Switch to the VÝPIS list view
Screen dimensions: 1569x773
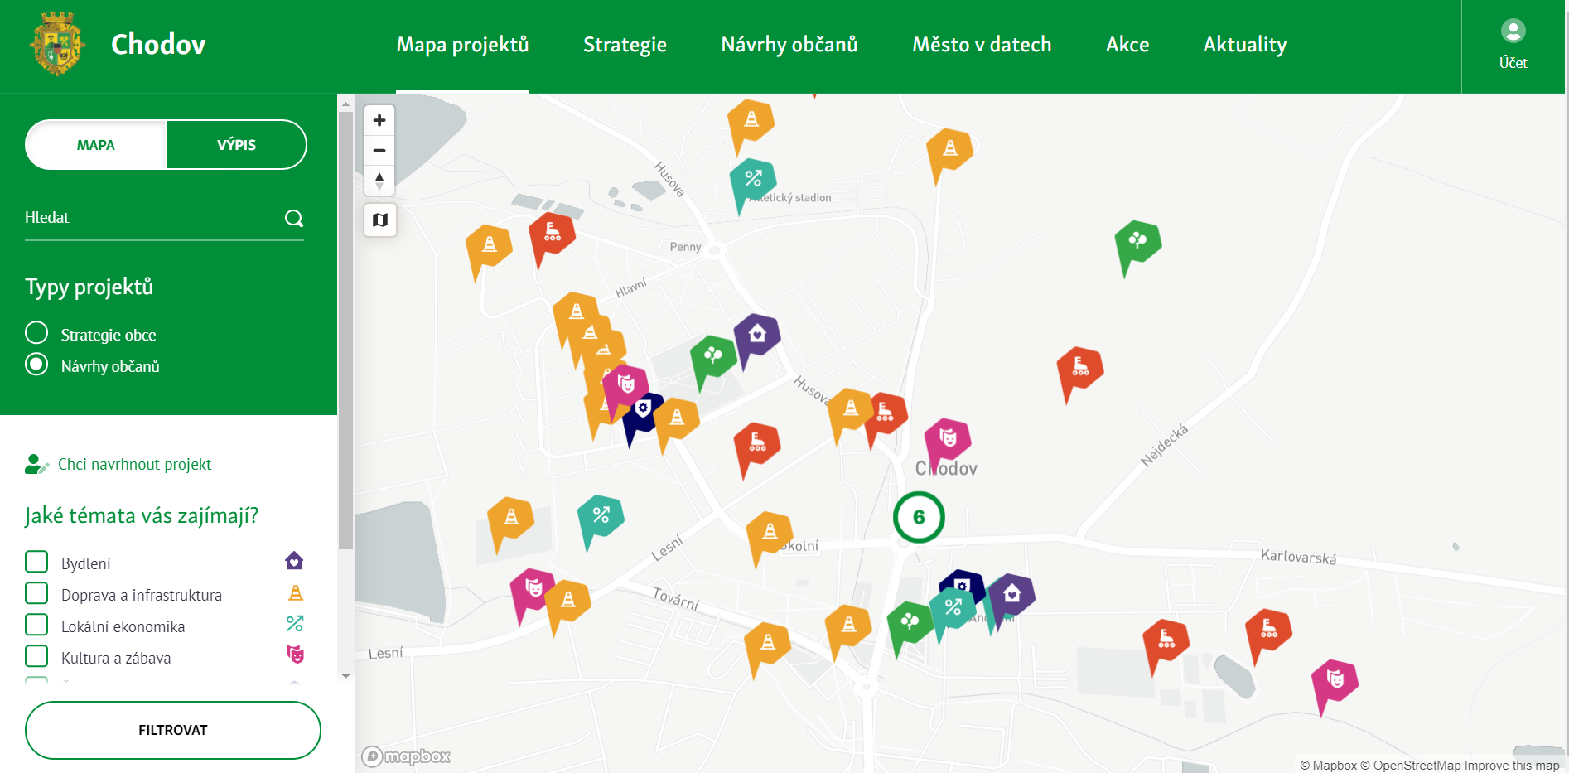click(x=236, y=145)
